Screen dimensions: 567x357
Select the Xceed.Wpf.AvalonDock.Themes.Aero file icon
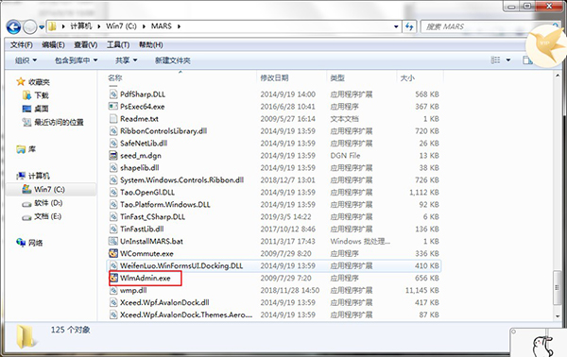click(x=113, y=315)
